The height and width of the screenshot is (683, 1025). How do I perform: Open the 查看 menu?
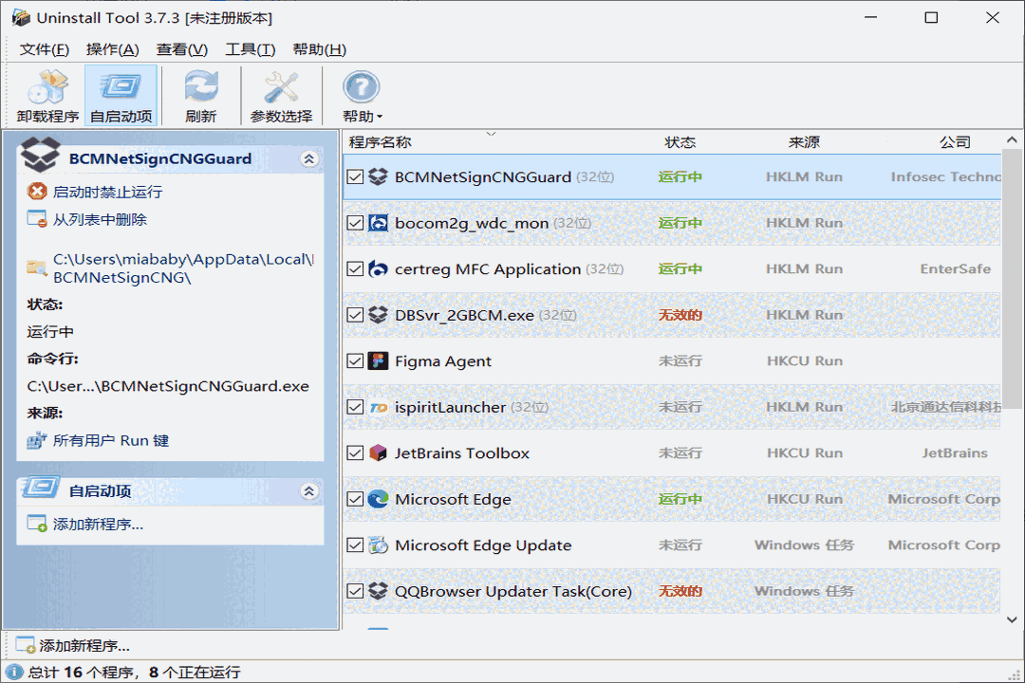tap(178, 48)
